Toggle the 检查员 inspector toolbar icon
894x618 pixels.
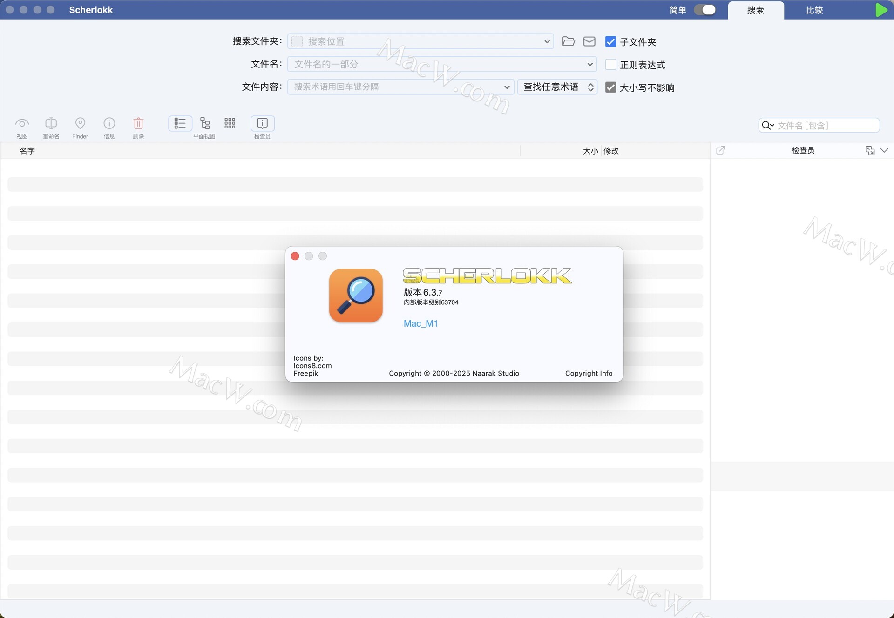[263, 123]
